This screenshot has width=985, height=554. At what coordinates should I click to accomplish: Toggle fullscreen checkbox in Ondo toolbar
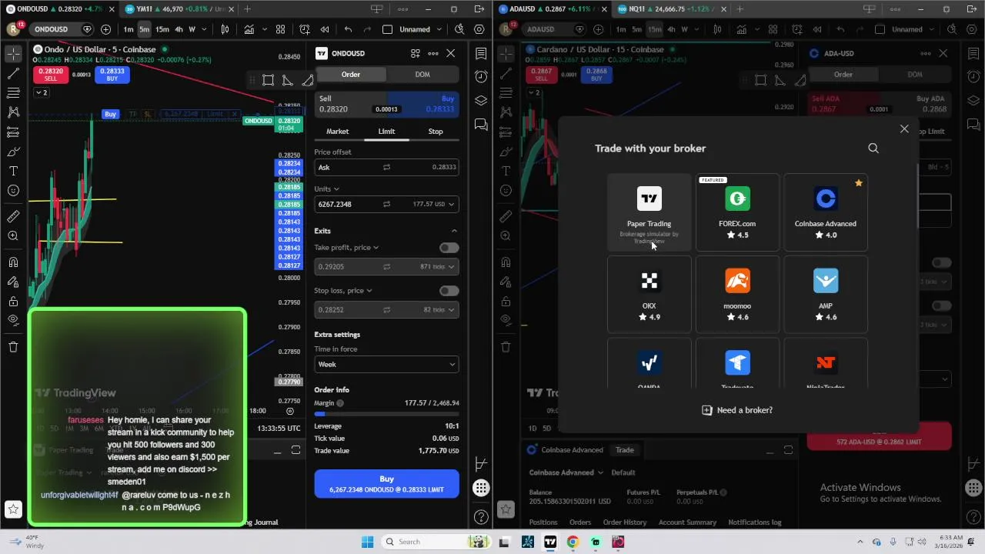pyautogui.click(x=387, y=29)
